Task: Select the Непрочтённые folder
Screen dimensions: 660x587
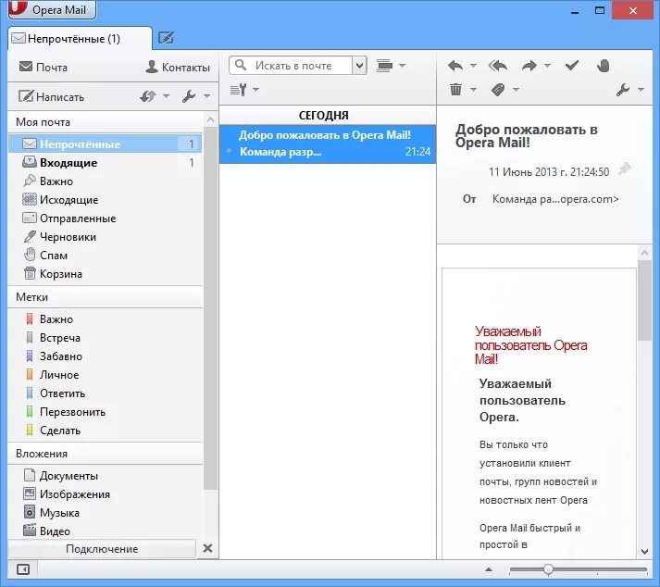Action: click(105, 144)
